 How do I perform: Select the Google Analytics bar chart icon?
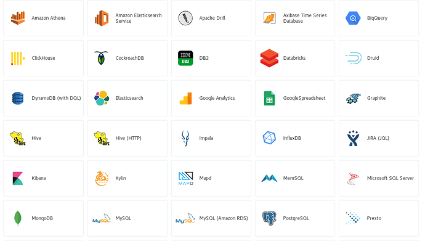pos(185,98)
